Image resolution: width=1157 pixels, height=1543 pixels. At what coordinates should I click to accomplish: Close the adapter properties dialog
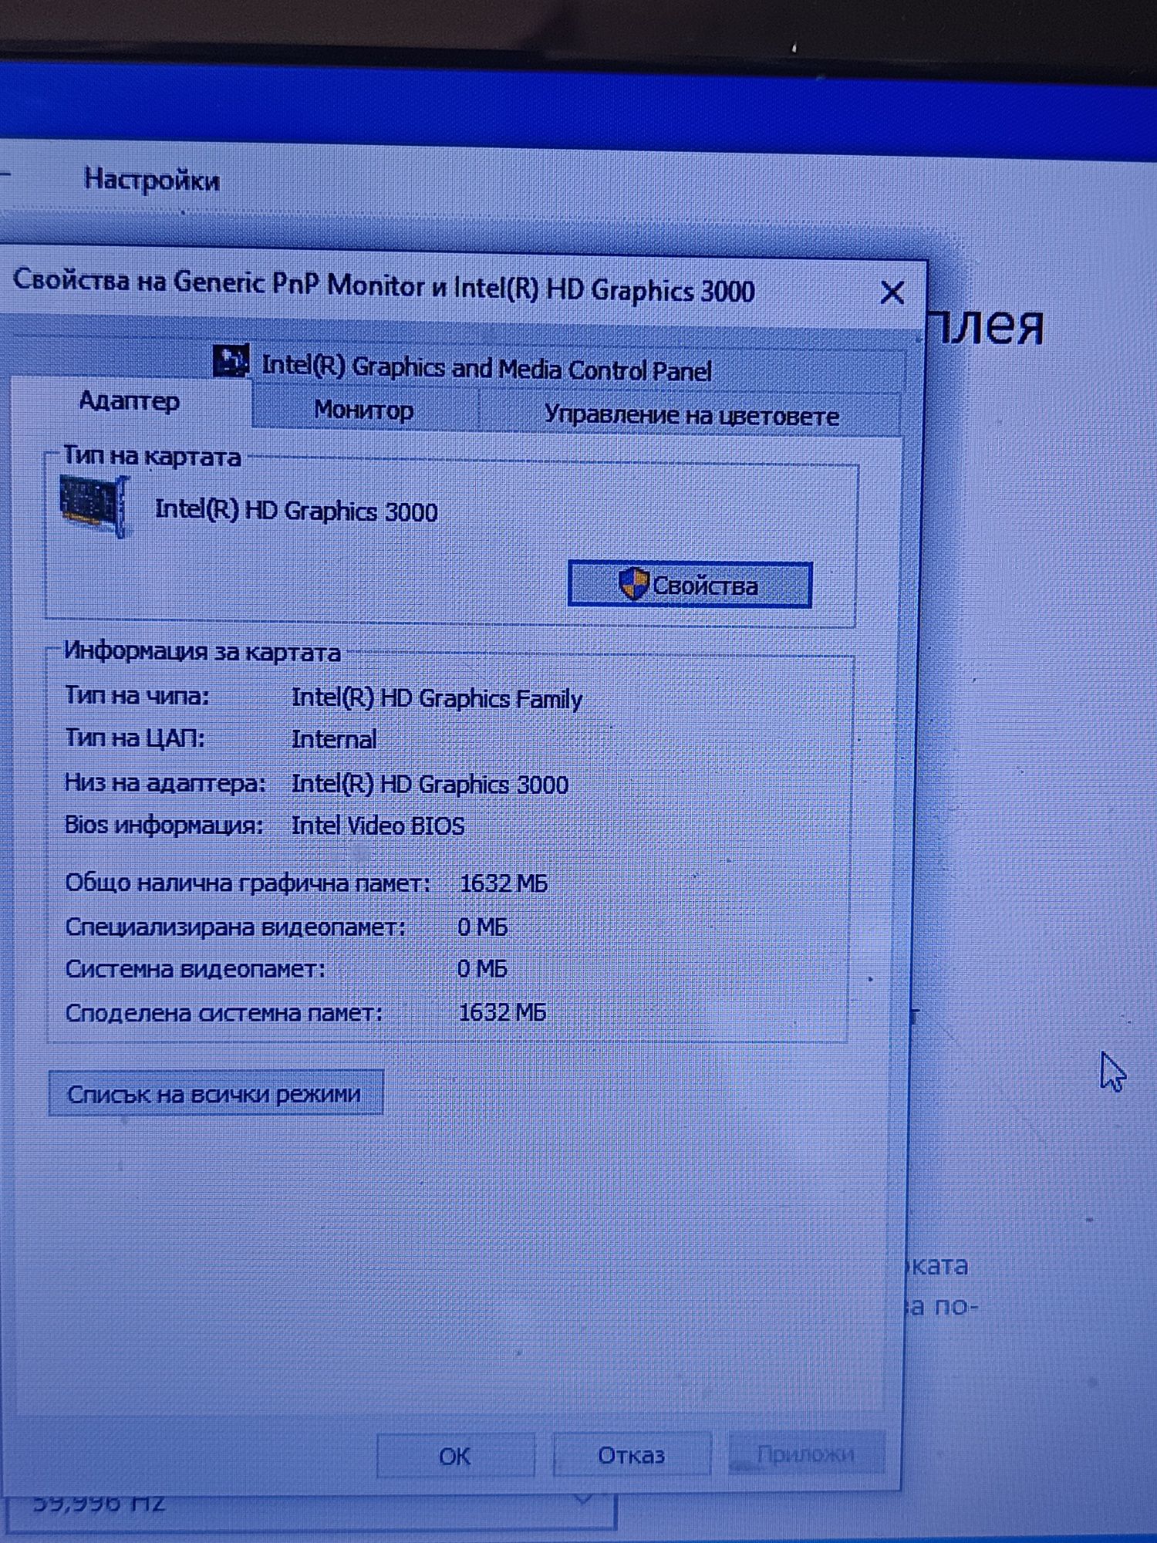(892, 292)
